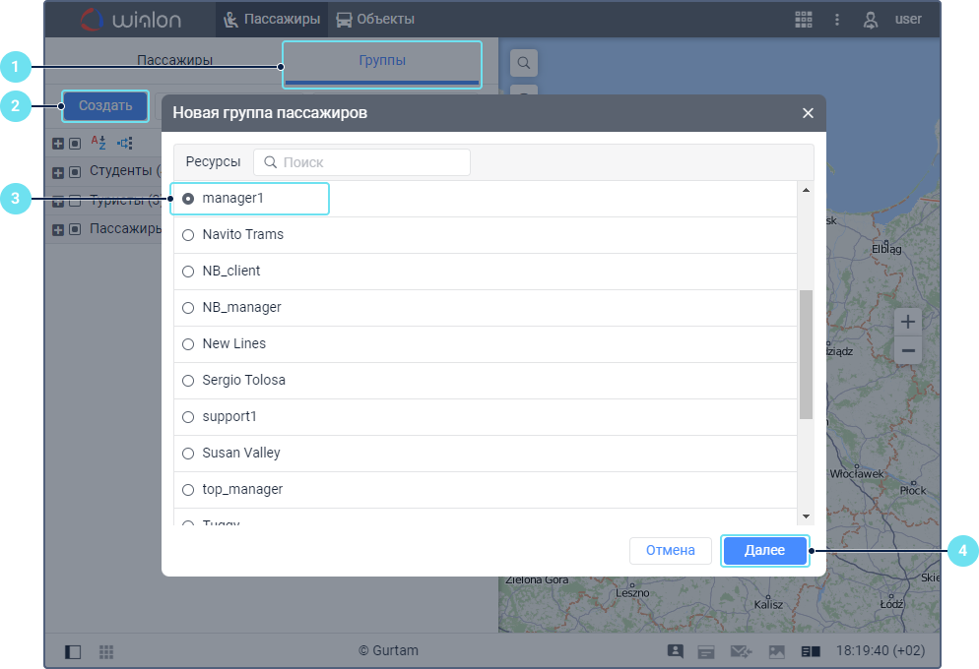The image size is (979, 669).
Task: Open the Объекты section in top menu
Action: pyautogui.click(x=375, y=19)
